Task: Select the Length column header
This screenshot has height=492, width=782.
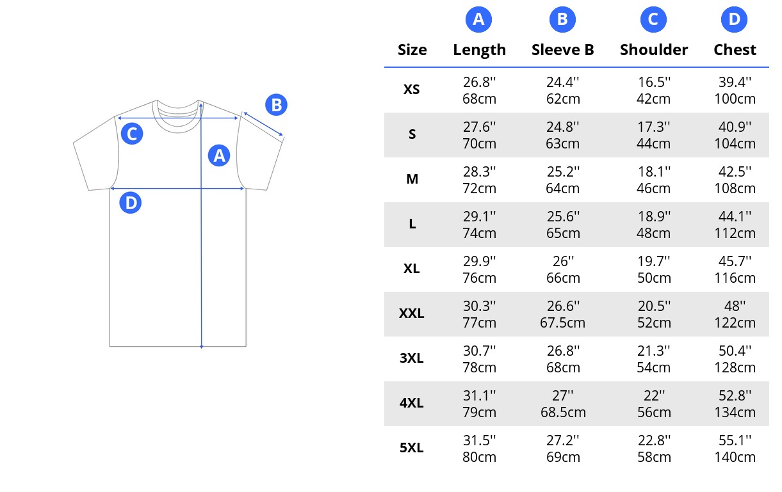Action: 479,51
